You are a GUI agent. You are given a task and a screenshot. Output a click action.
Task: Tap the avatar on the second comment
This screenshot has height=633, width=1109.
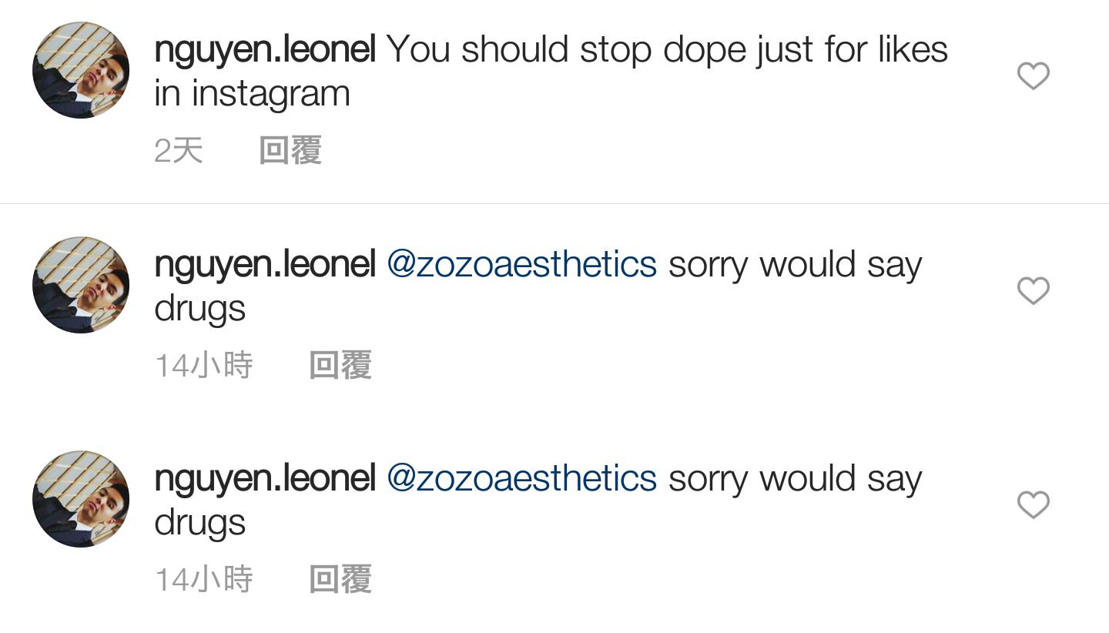coord(81,285)
